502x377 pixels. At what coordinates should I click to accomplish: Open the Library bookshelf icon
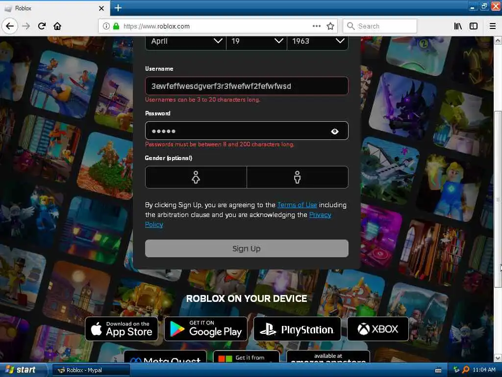click(458, 26)
